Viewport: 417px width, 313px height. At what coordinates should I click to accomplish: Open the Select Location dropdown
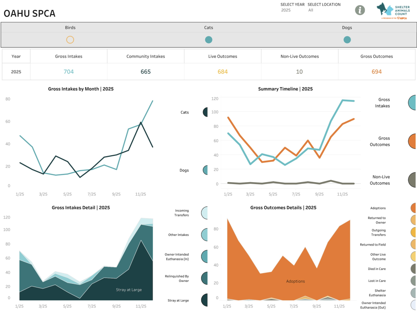click(324, 10)
